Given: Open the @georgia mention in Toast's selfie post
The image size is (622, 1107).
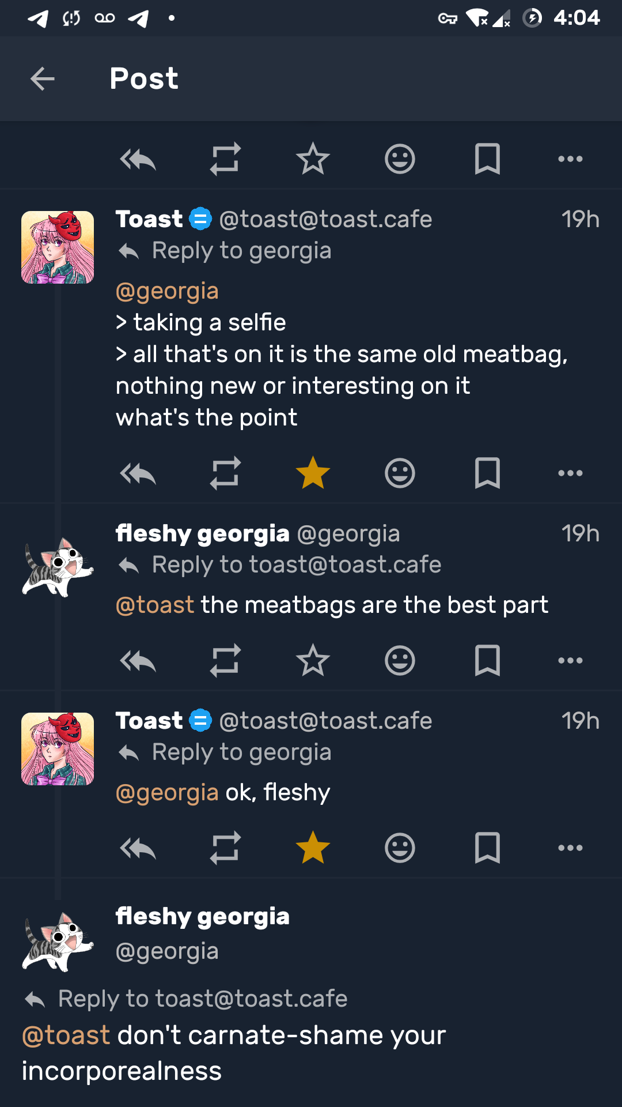Looking at the screenshot, I should pos(167,291).
